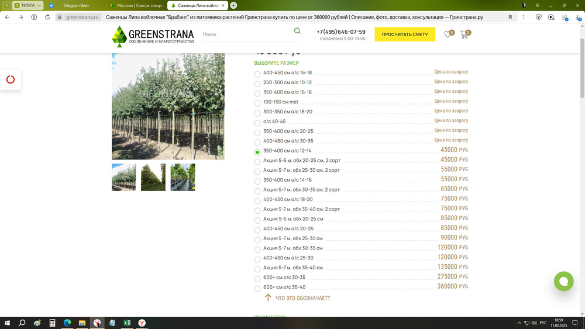This screenshot has width=585, height=329.
Task: Open the green chat widget bubble
Action: [563, 281]
